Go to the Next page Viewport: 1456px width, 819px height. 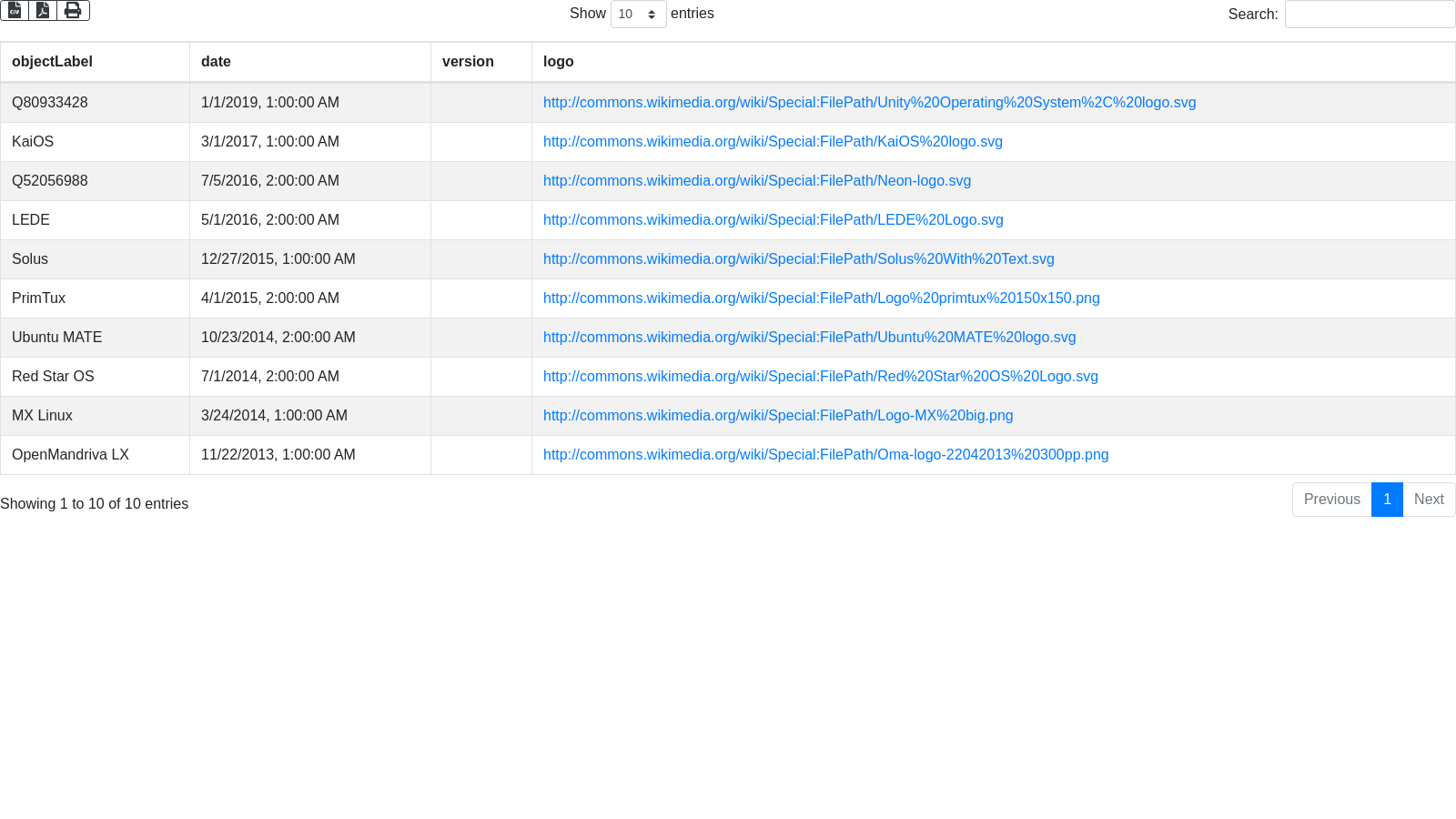click(1429, 500)
